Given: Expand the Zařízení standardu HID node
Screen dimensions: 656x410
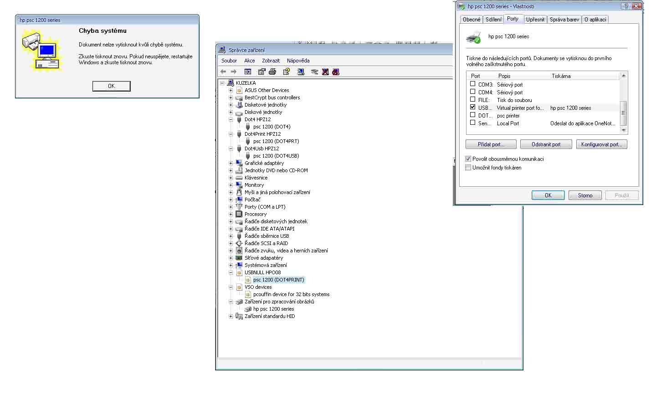Looking at the screenshot, I should (x=231, y=316).
